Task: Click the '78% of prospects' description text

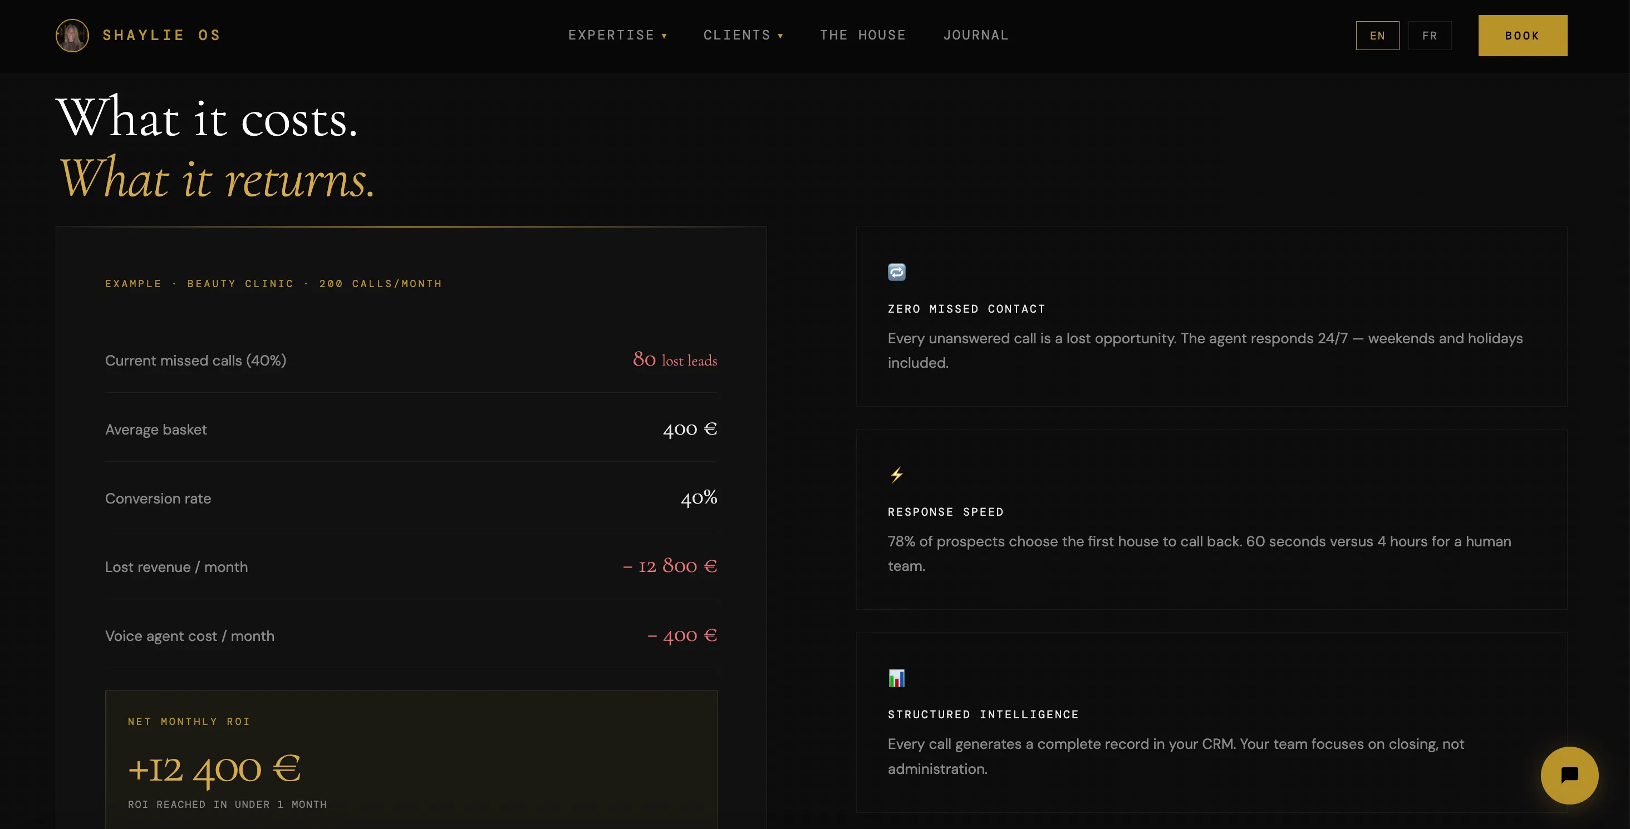Action: pos(1199,553)
